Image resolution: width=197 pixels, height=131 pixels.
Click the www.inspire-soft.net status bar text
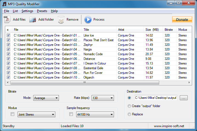(169, 126)
